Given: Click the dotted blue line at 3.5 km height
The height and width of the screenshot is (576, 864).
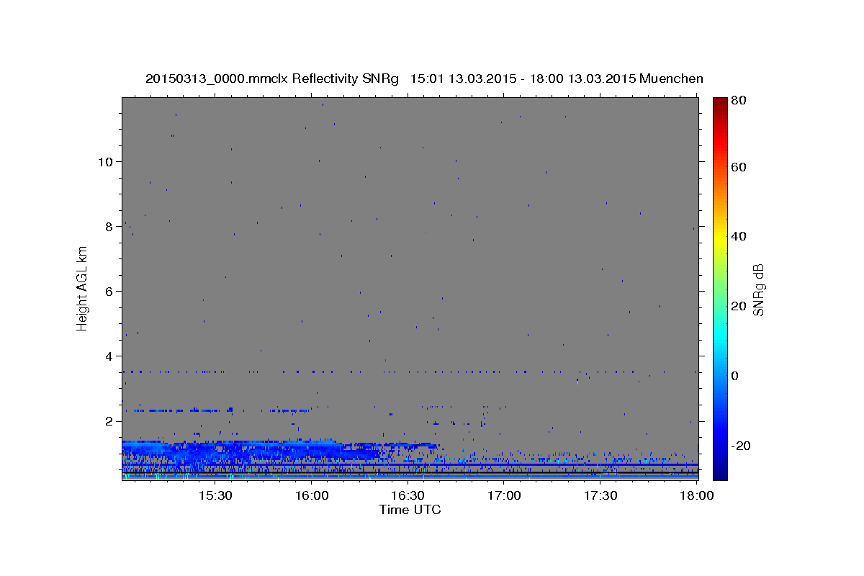Looking at the screenshot, I should tap(410, 372).
